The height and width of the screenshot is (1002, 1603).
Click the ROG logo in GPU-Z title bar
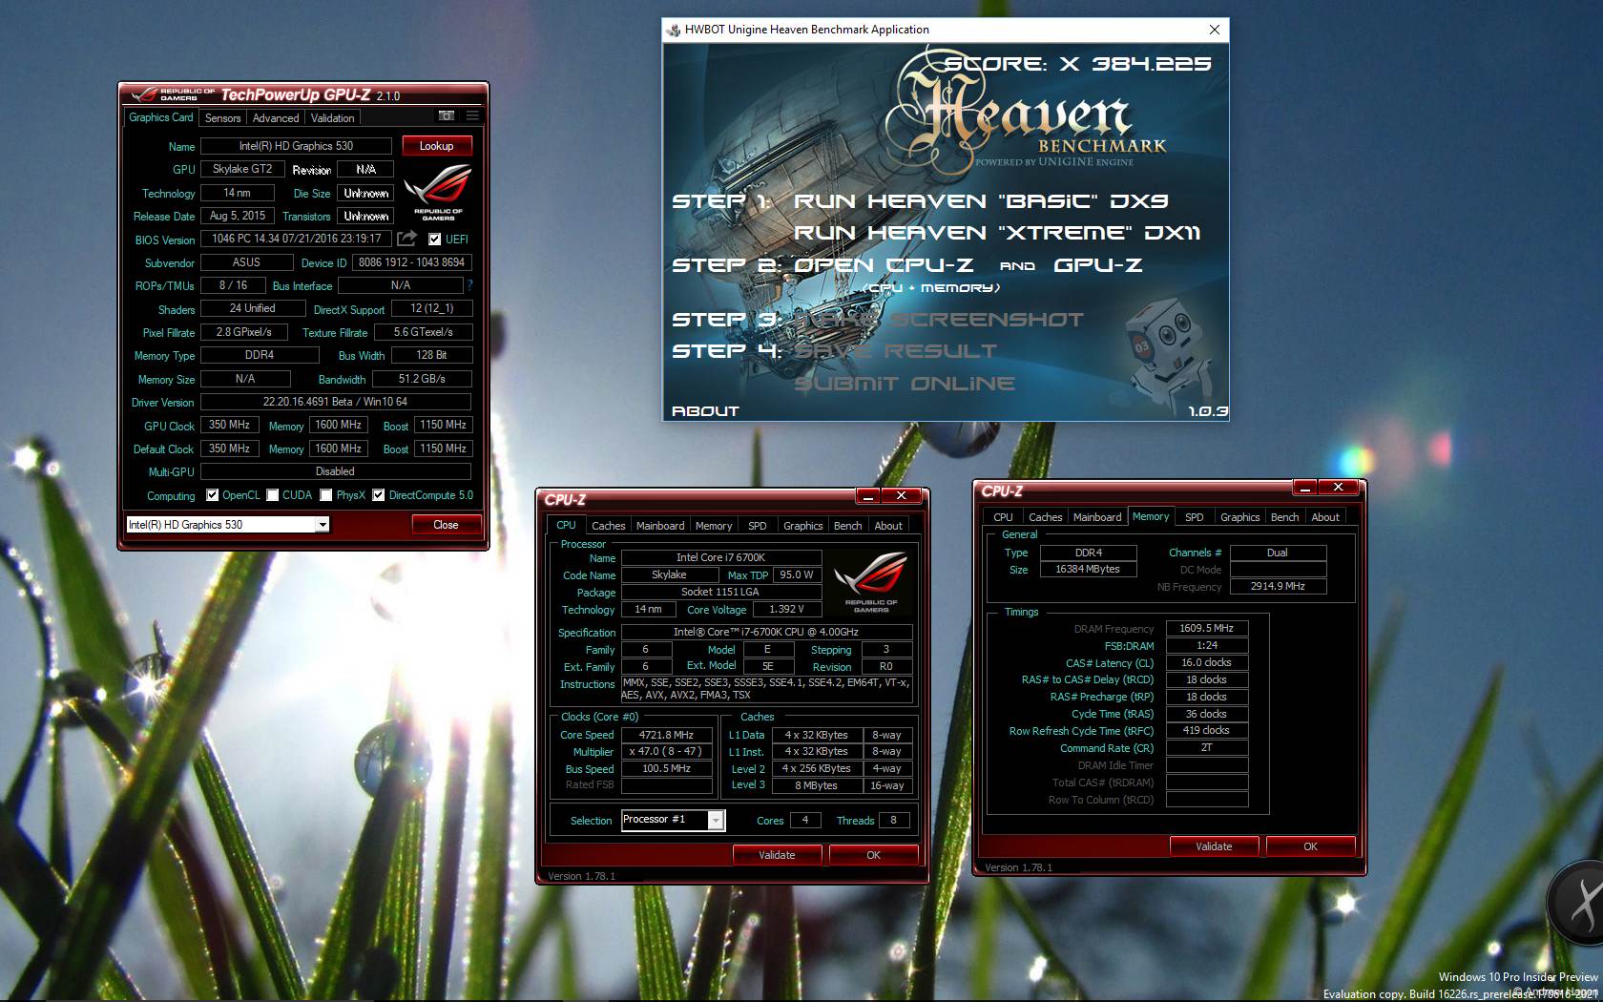click(172, 94)
